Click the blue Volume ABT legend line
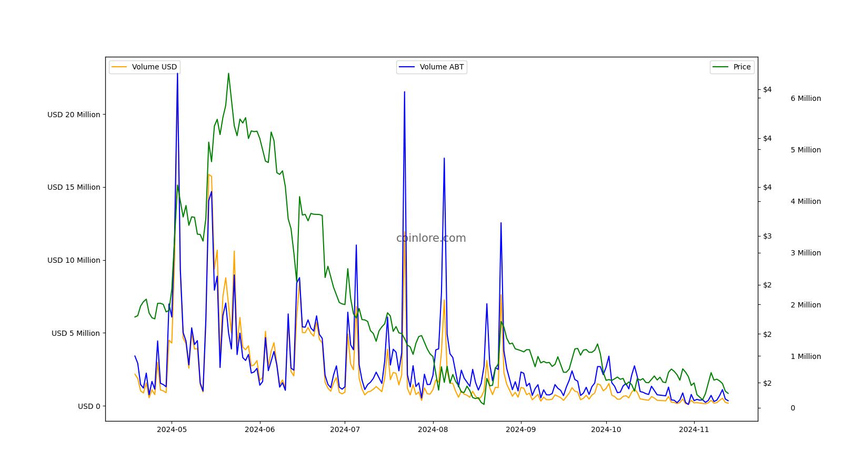The height and width of the screenshot is (473, 842). point(407,67)
